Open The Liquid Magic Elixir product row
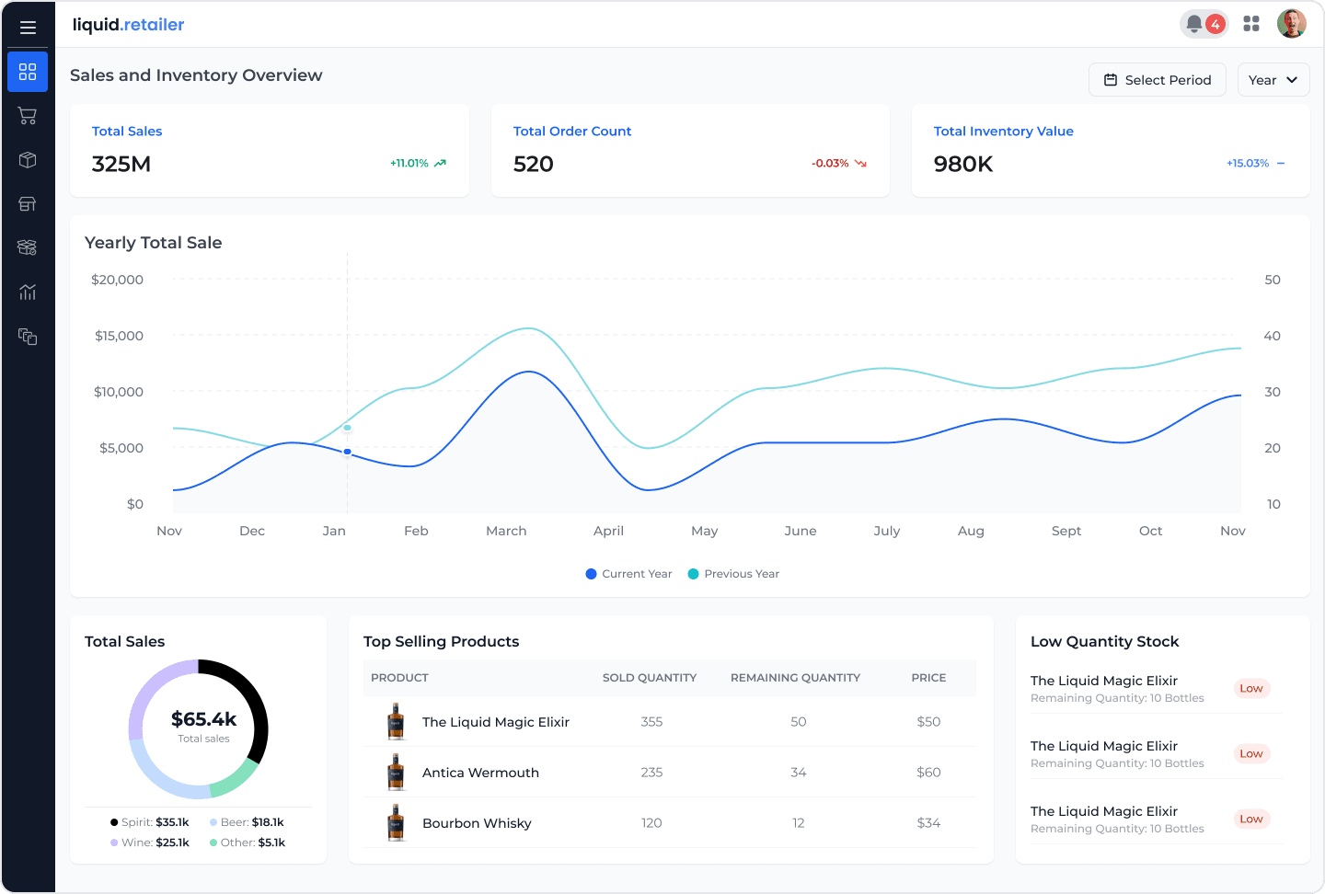 click(495, 722)
